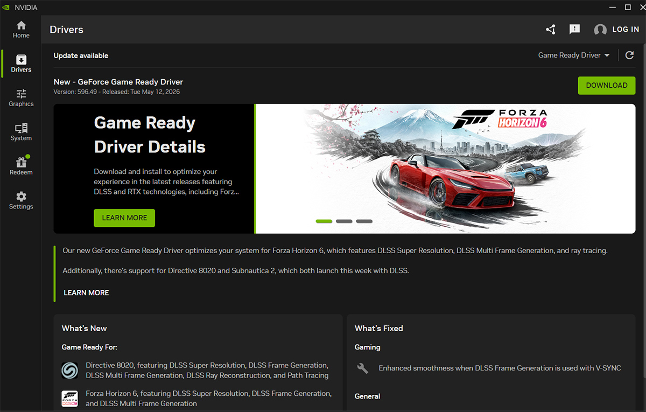The image size is (646, 412).
Task: Click the version 596.49 release text
Action: pyautogui.click(x=117, y=92)
